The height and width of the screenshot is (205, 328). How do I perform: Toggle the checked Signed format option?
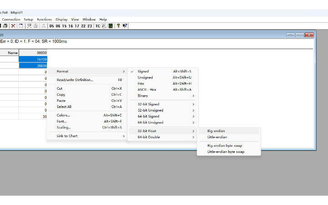pyautogui.click(x=163, y=72)
